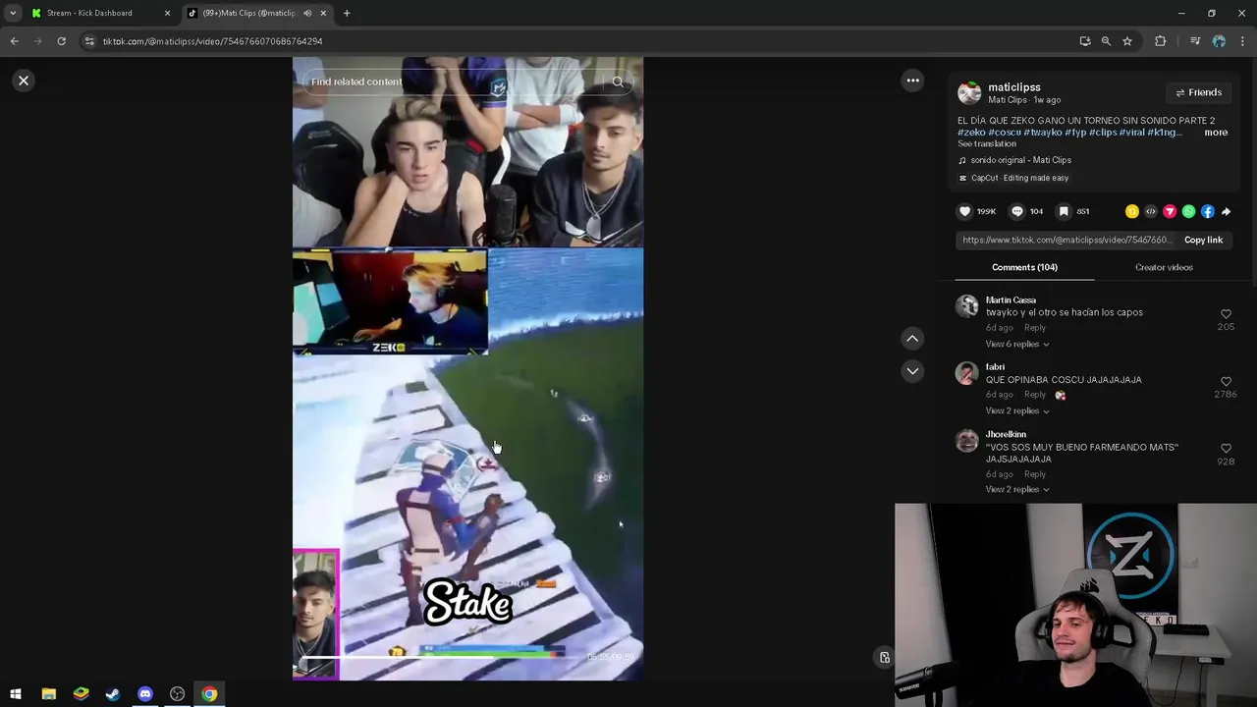Viewport: 1257px width, 707px height.
Task: Open the Extensions puzzle icon
Action: coord(1160,41)
